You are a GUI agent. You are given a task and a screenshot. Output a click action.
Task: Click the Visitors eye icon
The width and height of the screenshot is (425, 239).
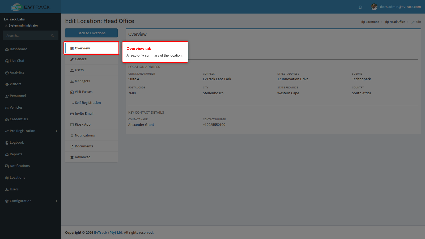(7, 84)
